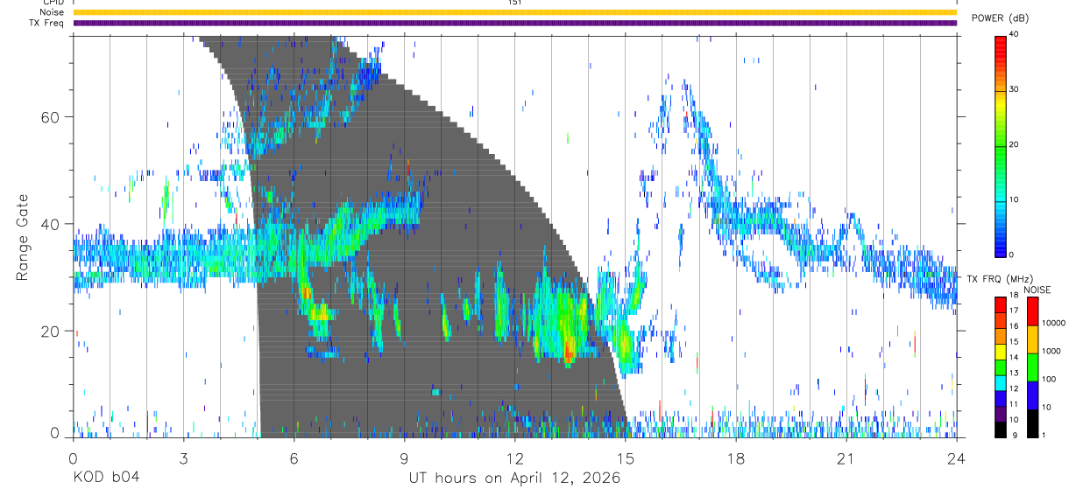Click the yellow 1000–10000 NOISE scale swatch
Viewport: 1076px width, 496px height.
(1032, 339)
